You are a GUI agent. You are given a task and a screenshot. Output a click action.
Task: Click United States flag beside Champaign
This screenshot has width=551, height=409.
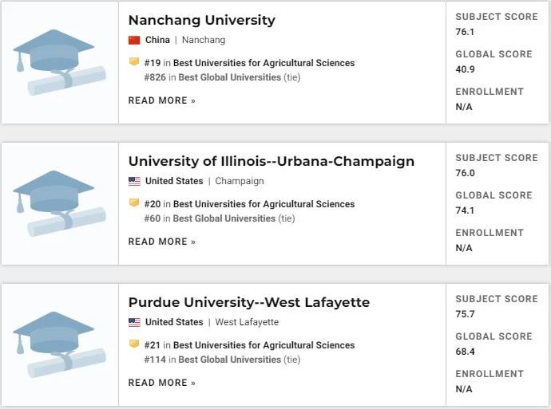coord(134,181)
